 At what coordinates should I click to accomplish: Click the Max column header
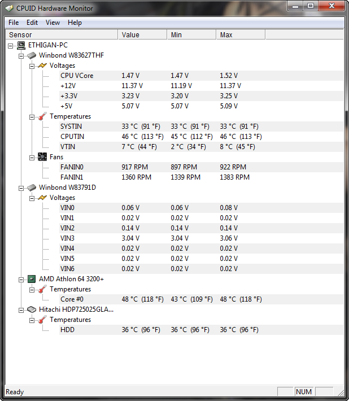coord(241,35)
